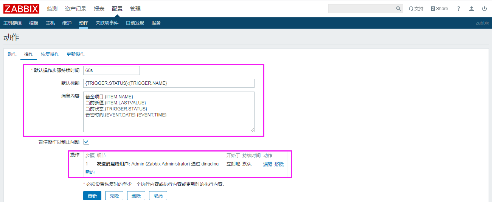This screenshot has width=492, height=202.
Task: Click the logout power icon
Action: [484, 9]
